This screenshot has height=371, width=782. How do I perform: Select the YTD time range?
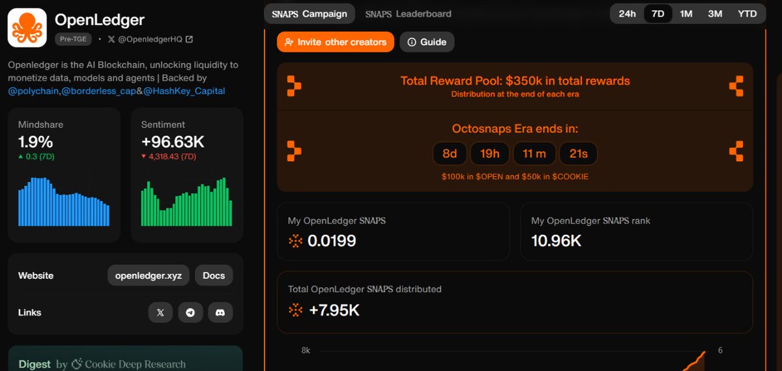747,14
